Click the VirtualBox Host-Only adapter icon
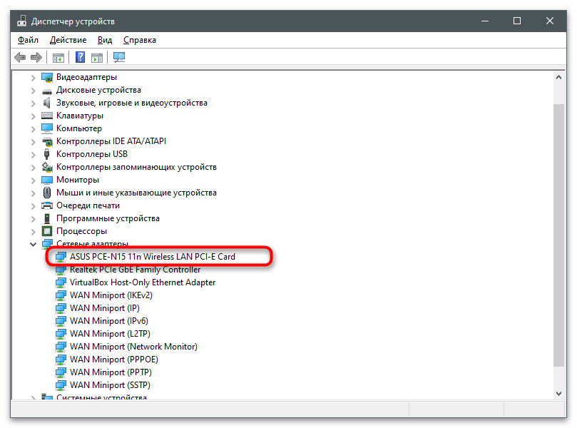 (x=61, y=282)
